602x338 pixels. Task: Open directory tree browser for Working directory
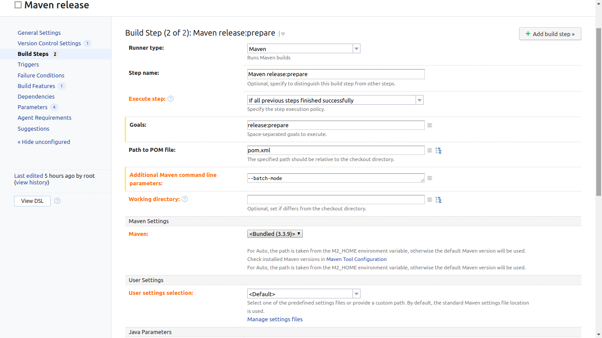click(438, 200)
